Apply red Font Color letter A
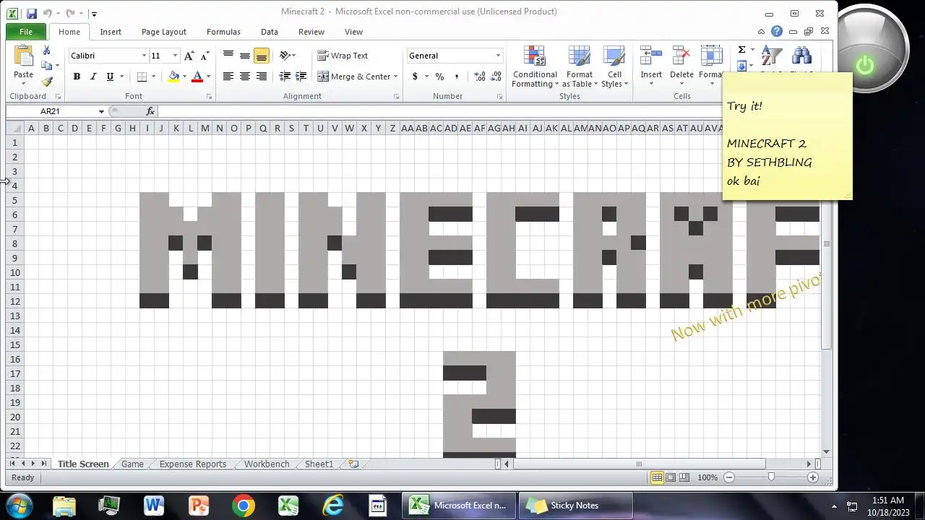The image size is (925, 520). point(197,77)
